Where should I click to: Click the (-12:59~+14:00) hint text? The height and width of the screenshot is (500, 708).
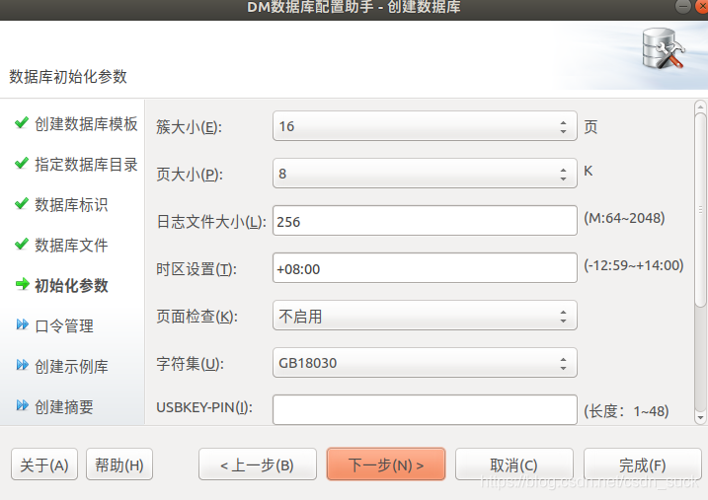point(634,265)
